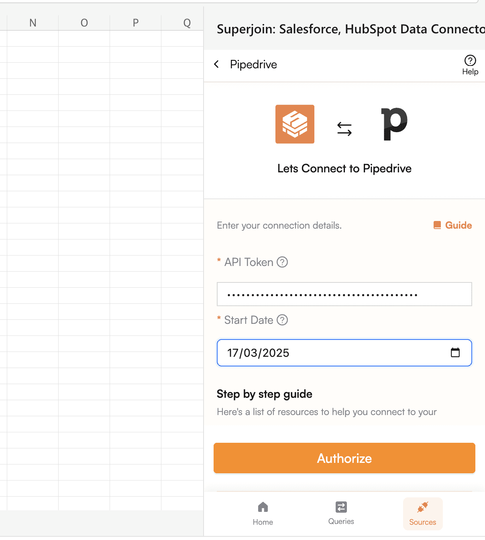Open Start Date help tooltip icon

tap(282, 320)
